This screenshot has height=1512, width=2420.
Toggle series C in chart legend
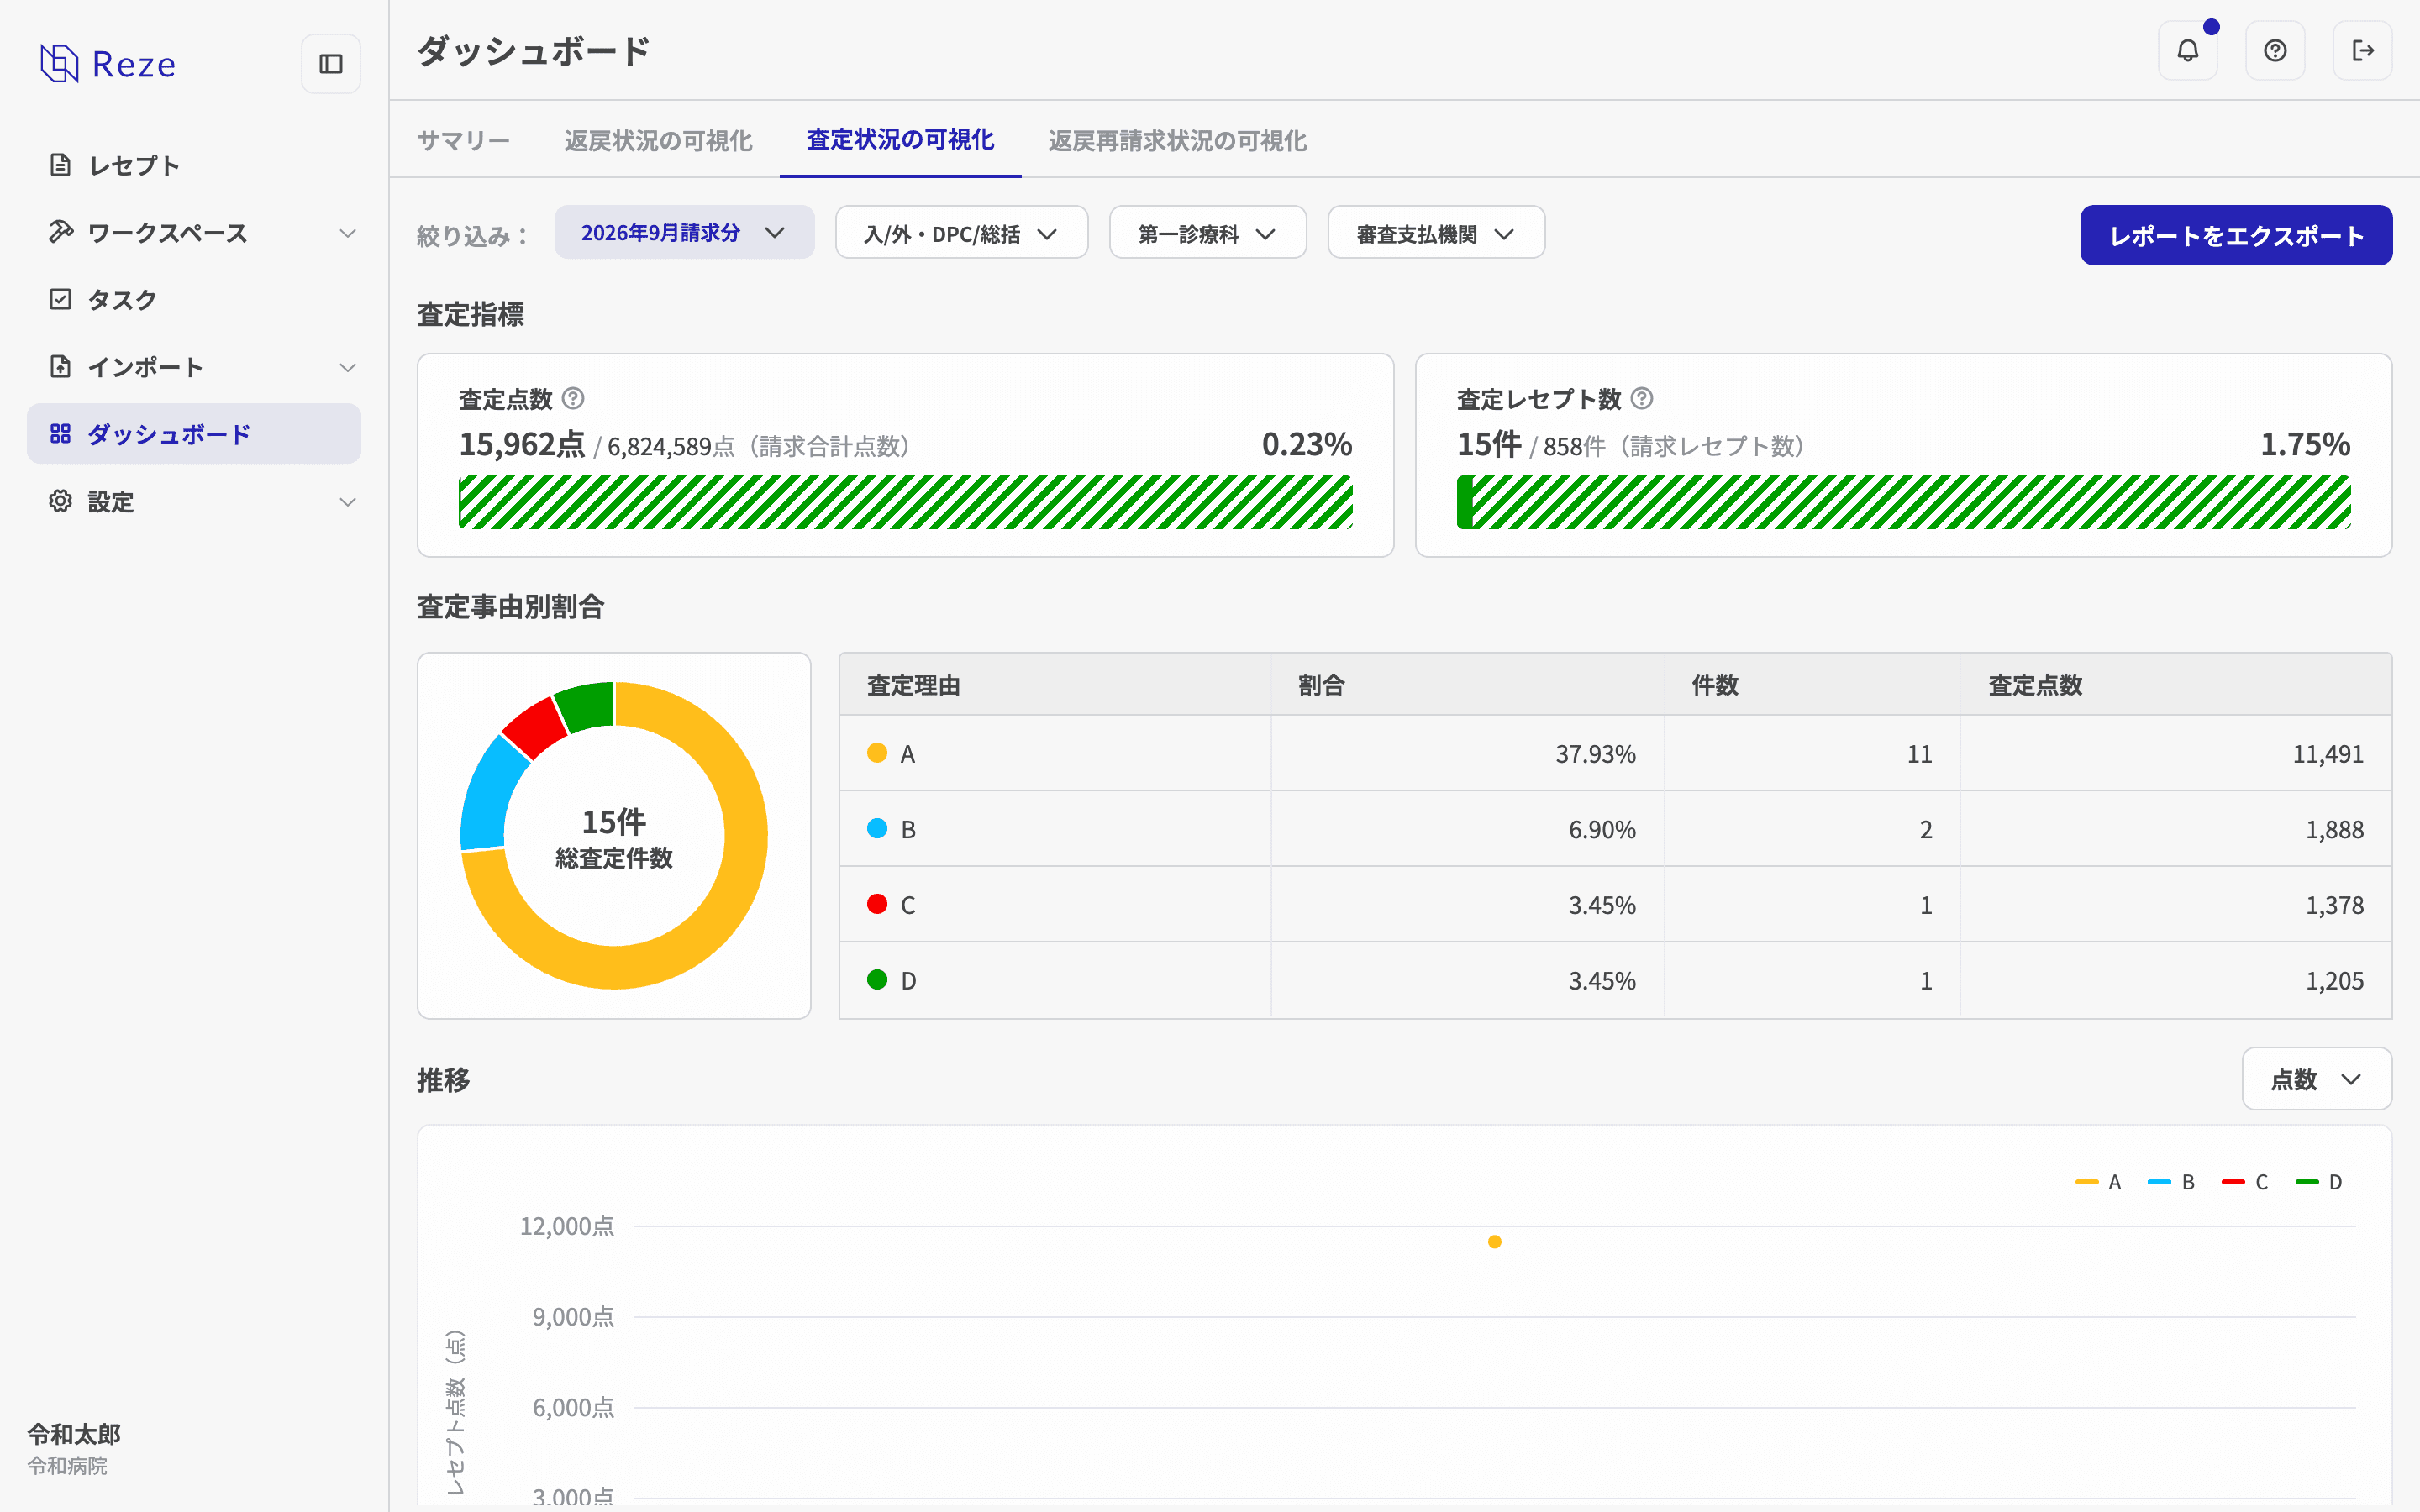[x=2245, y=1182]
